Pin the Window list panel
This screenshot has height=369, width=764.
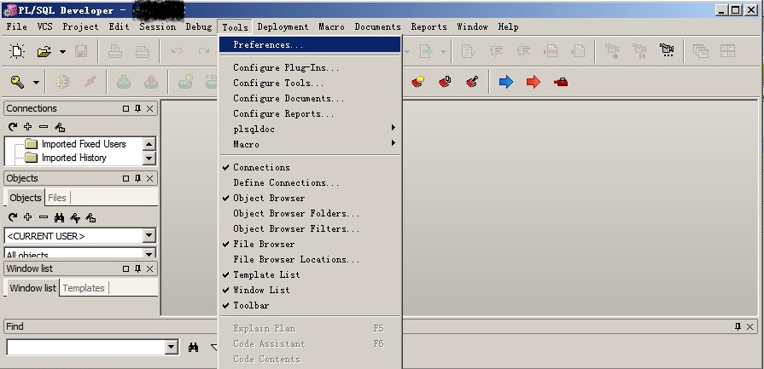[138, 268]
